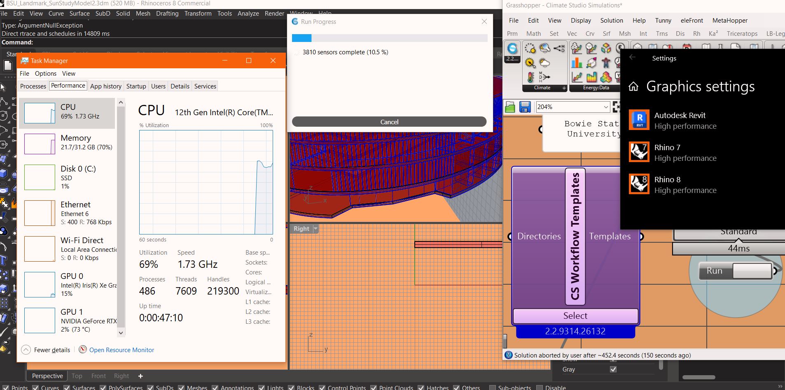
Task: Switch to the Perspective viewport tab
Action: coord(47,376)
